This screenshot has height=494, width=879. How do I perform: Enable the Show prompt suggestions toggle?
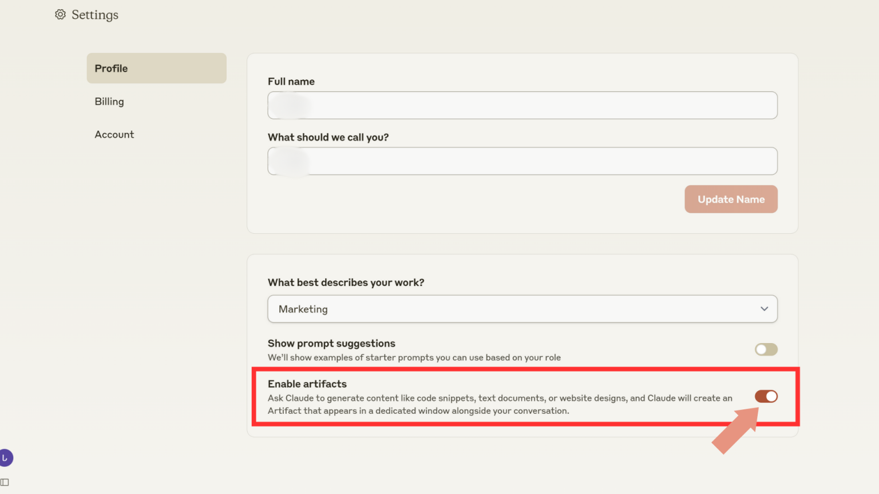point(766,349)
